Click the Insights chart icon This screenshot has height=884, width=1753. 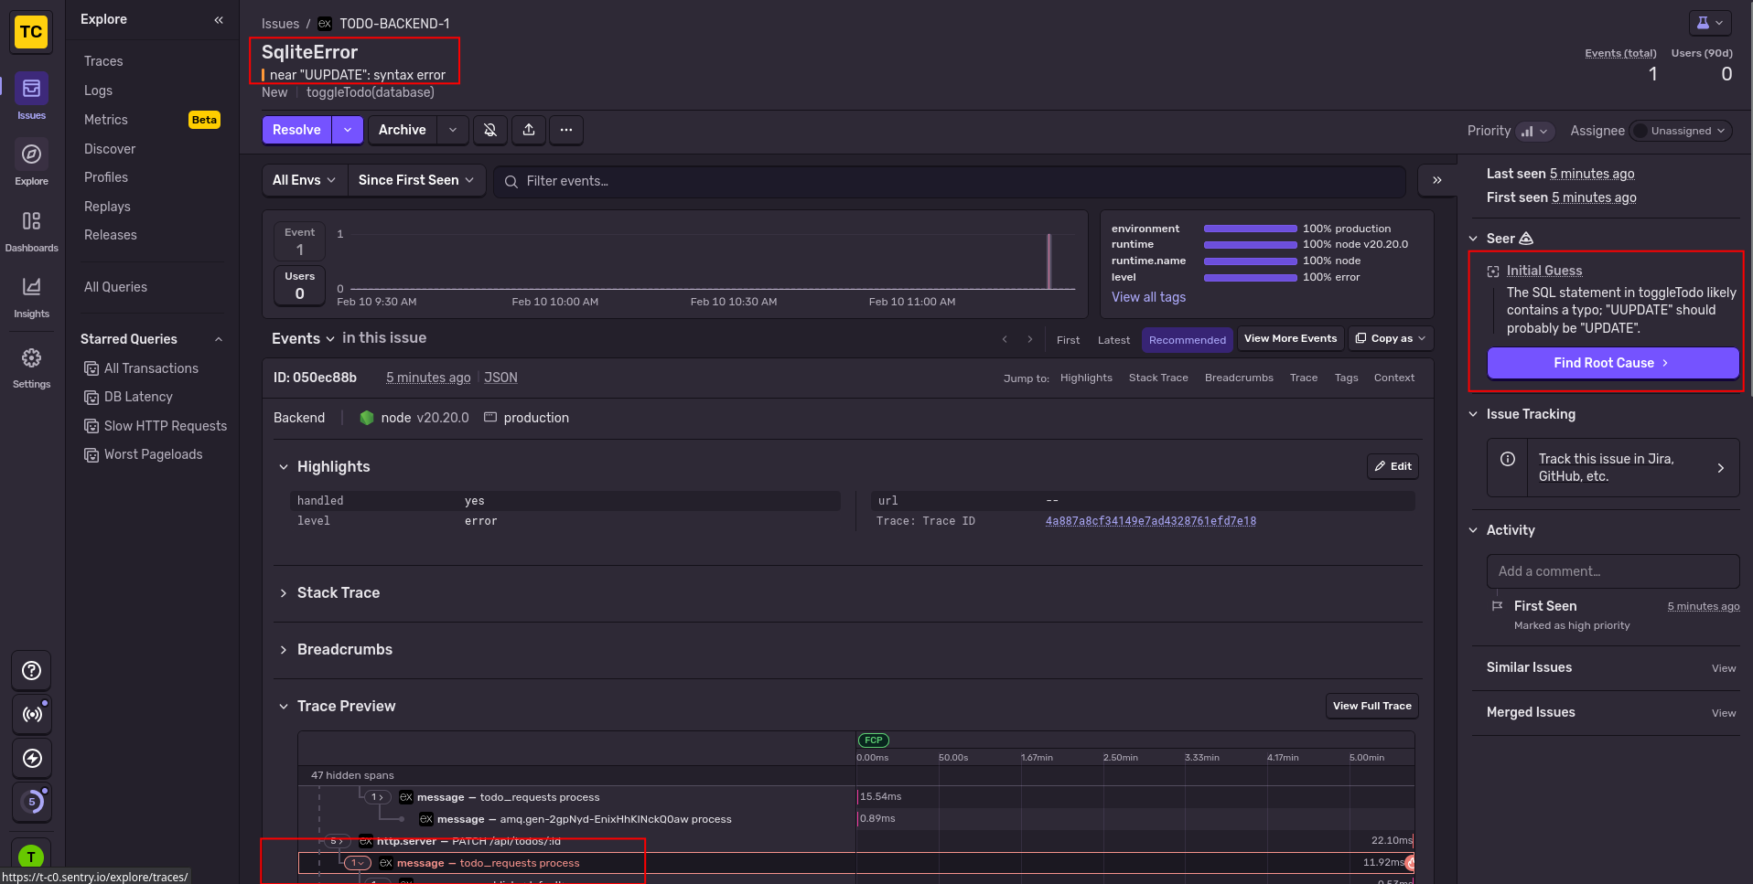(31, 287)
